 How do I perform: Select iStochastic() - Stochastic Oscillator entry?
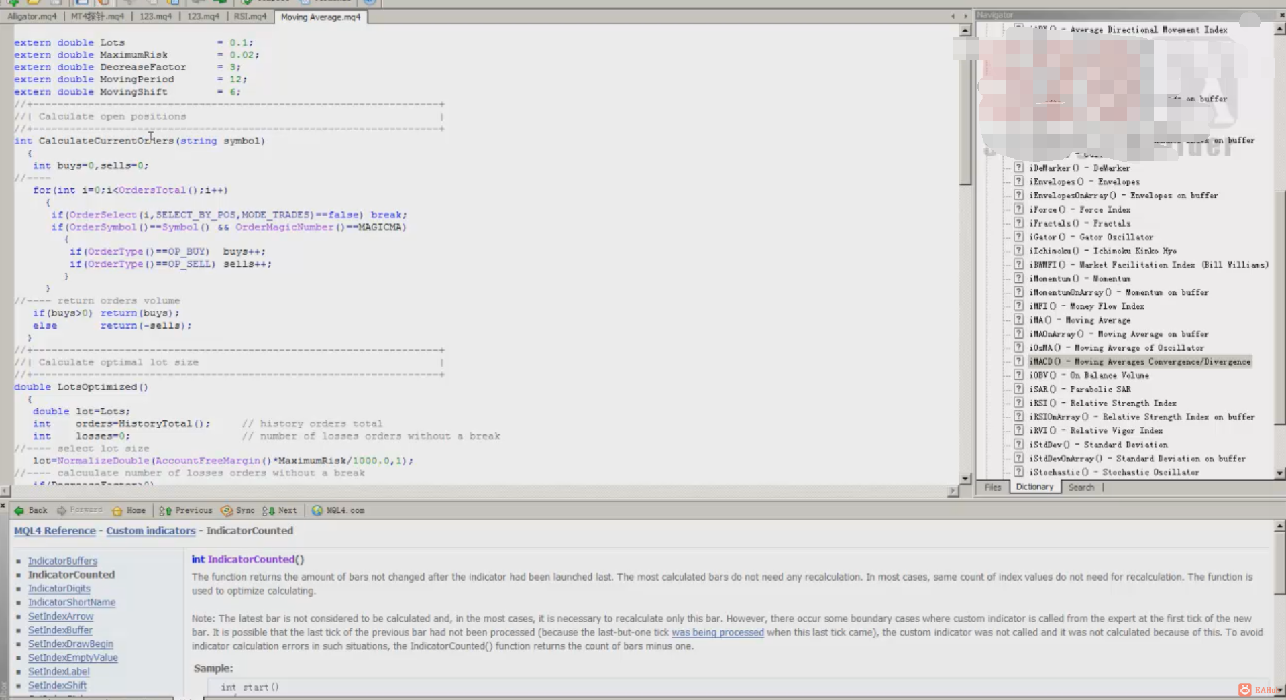pyautogui.click(x=1114, y=472)
